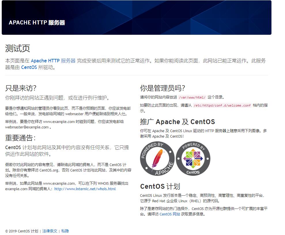The height and width of the screenshot is (235, 285).
Task: Open the 私隐 footer link
Action: click(x=65, y=231)
